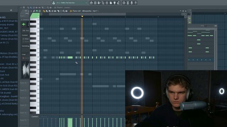Expand the song title display dropdown arrow
227x127 pixels.
click(x=87, y=3)
